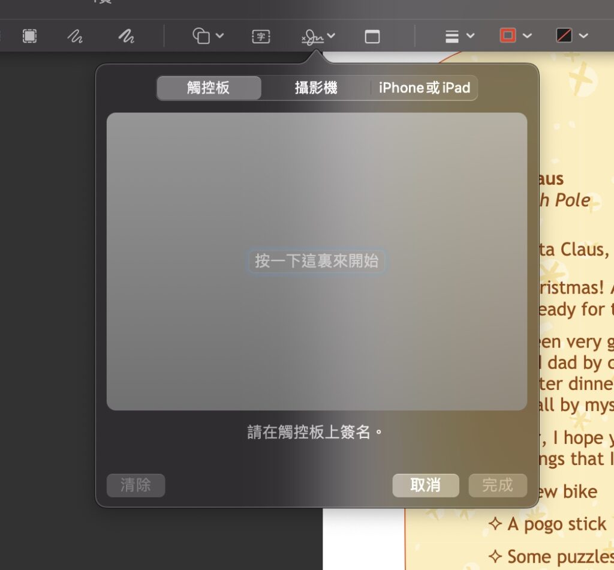This screenshot has height=570, width=614.
Task: Open border color dropdown chevron
Action: [x=527, y=36]
